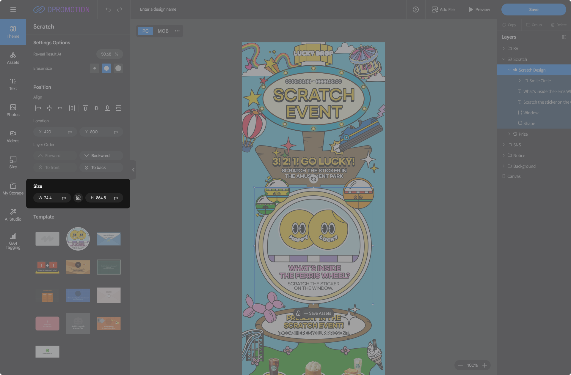
Task: Select the largest eraser size
Action: pyautogui.click(x=118, y=68)
